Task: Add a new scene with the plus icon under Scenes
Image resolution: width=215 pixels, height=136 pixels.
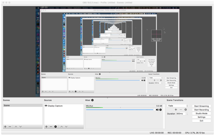Action: [5, 127]
